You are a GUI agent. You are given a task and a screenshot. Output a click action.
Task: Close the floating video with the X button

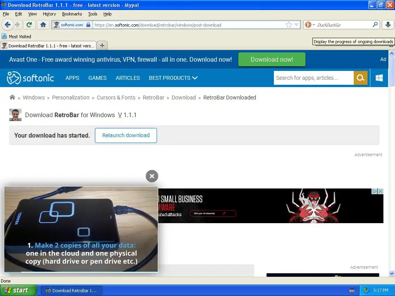[152, 176]
